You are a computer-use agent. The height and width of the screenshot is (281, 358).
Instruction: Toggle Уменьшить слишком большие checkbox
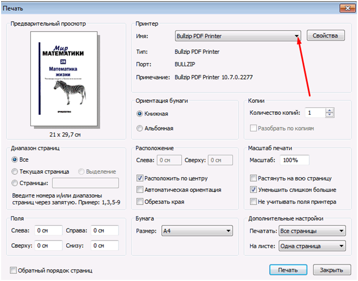[x=254, y=190]
